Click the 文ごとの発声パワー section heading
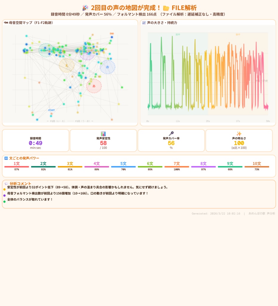Image resolution: width=278 pixels, height=306 pixels. pos(24,158)
